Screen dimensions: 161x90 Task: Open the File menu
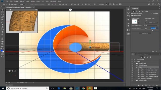[x=7, y=1]
